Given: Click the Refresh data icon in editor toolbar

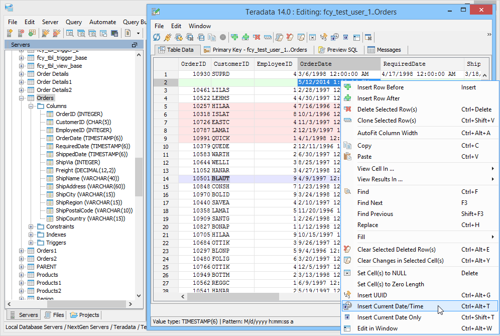Looking at the screenshot, I should [157, 37].
